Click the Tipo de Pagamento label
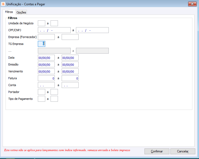The width and height of the screenshot is (199, 159). (20, 99)
